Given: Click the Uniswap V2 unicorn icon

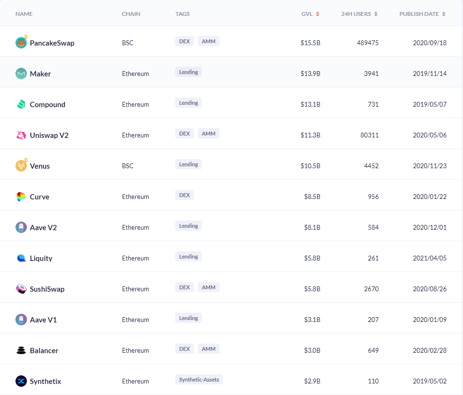Looking at the screenshot, I should (x=21, y=135).
